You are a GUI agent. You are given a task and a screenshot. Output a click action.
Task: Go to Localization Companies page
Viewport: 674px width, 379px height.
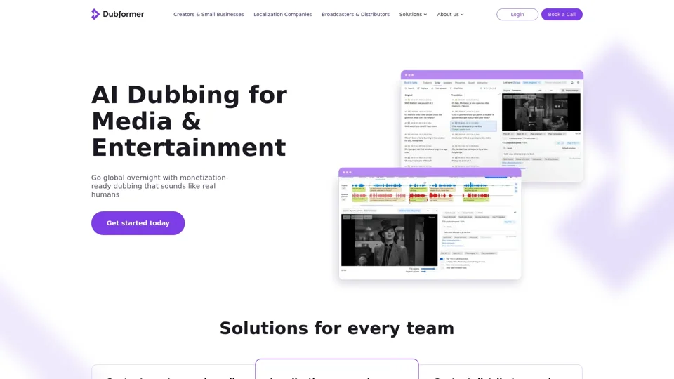coord(282,14)
